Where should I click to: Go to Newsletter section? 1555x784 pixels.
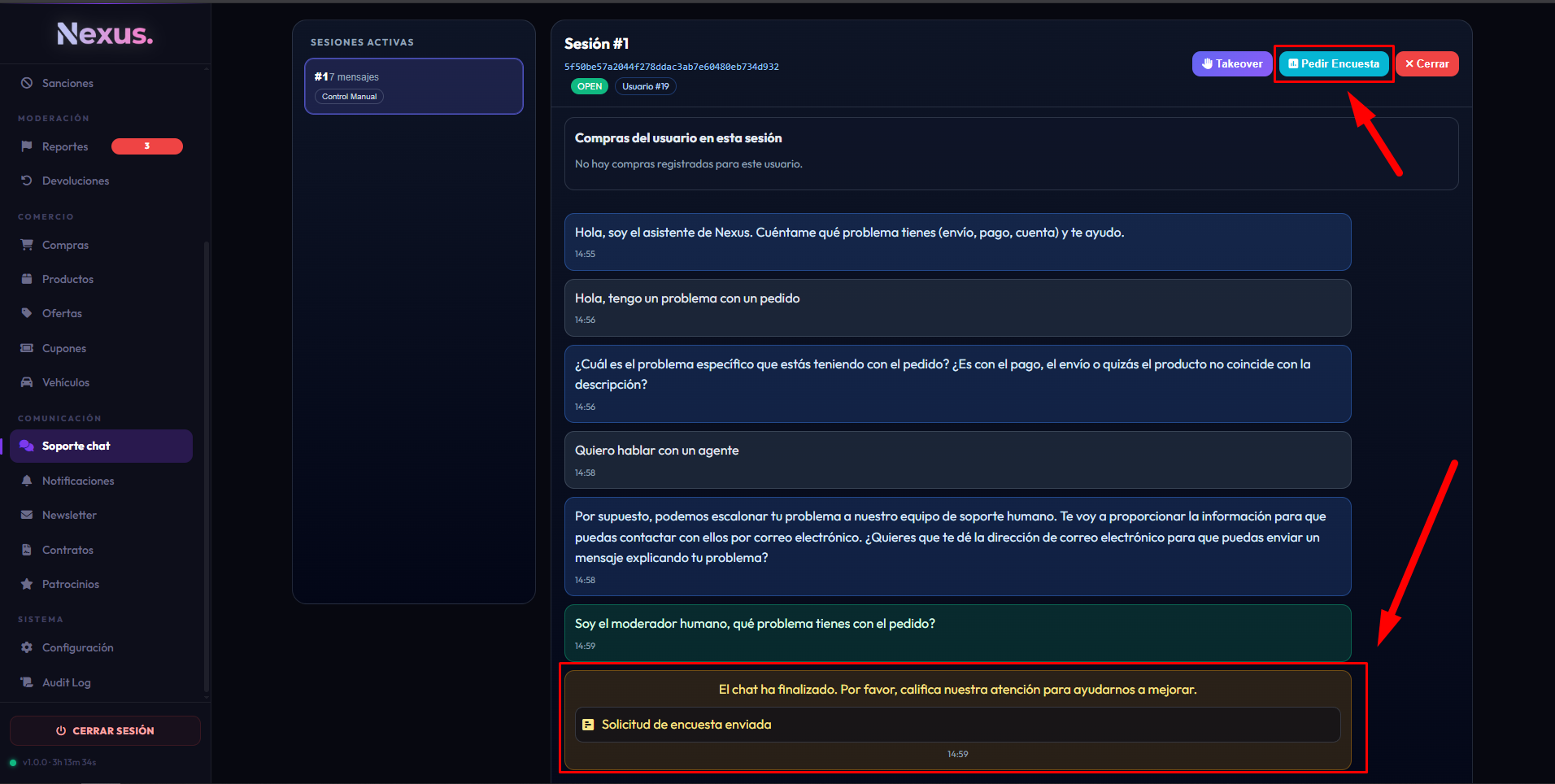[x=101, y=515]
